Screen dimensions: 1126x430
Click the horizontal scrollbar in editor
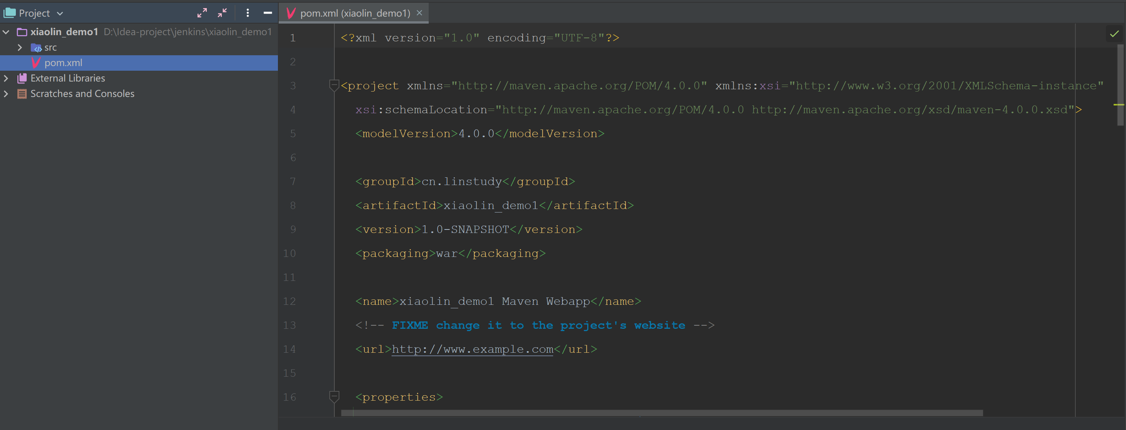click(x=662, y=413)
